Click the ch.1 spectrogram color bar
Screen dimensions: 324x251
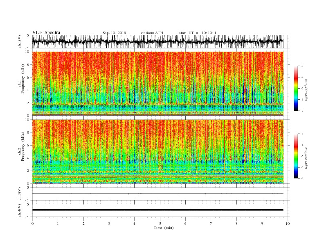pos(296,89)
